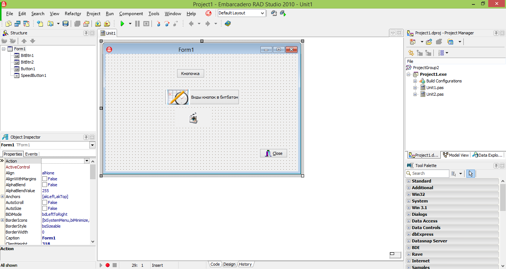The width and height of the screenshot is (506, 269).
Task: Switch to the History tab
Action: pyautogui.click(x=245, y=264)
